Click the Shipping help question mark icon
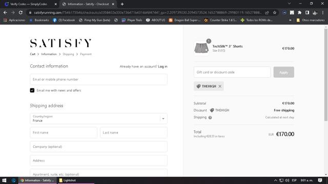The height and width of the screenshot is (184, 328). click(210, 118)
